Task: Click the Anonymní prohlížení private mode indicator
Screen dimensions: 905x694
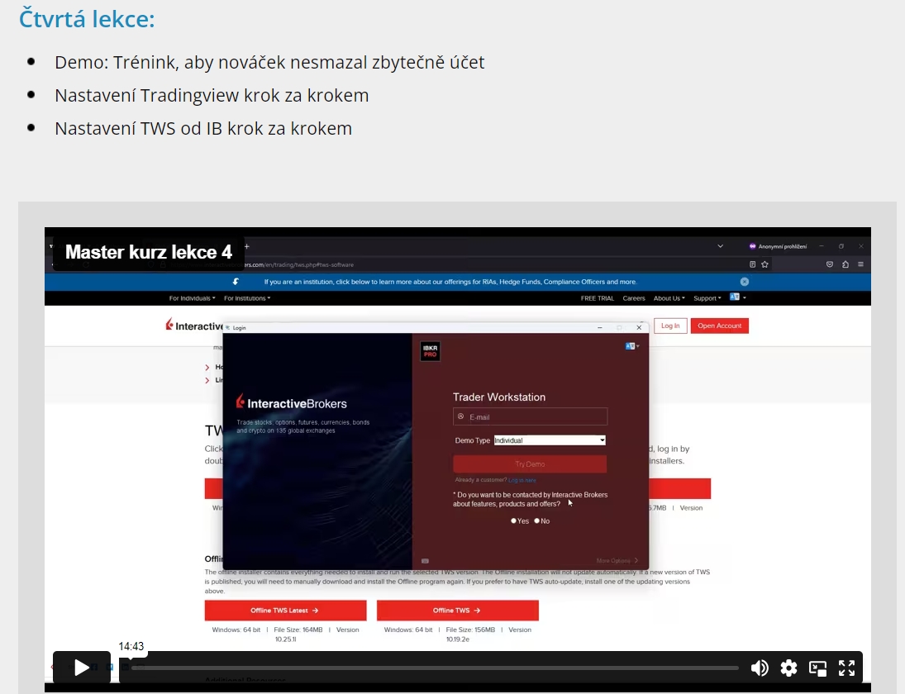Action: point(778,246)
